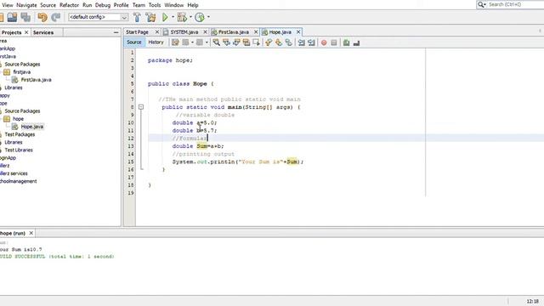Click the Debug Project toolbar icon
This screenshot has height=306, width=544.
pos(182,17)
